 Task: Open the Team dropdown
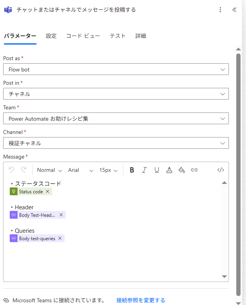(x=116, y=118)
